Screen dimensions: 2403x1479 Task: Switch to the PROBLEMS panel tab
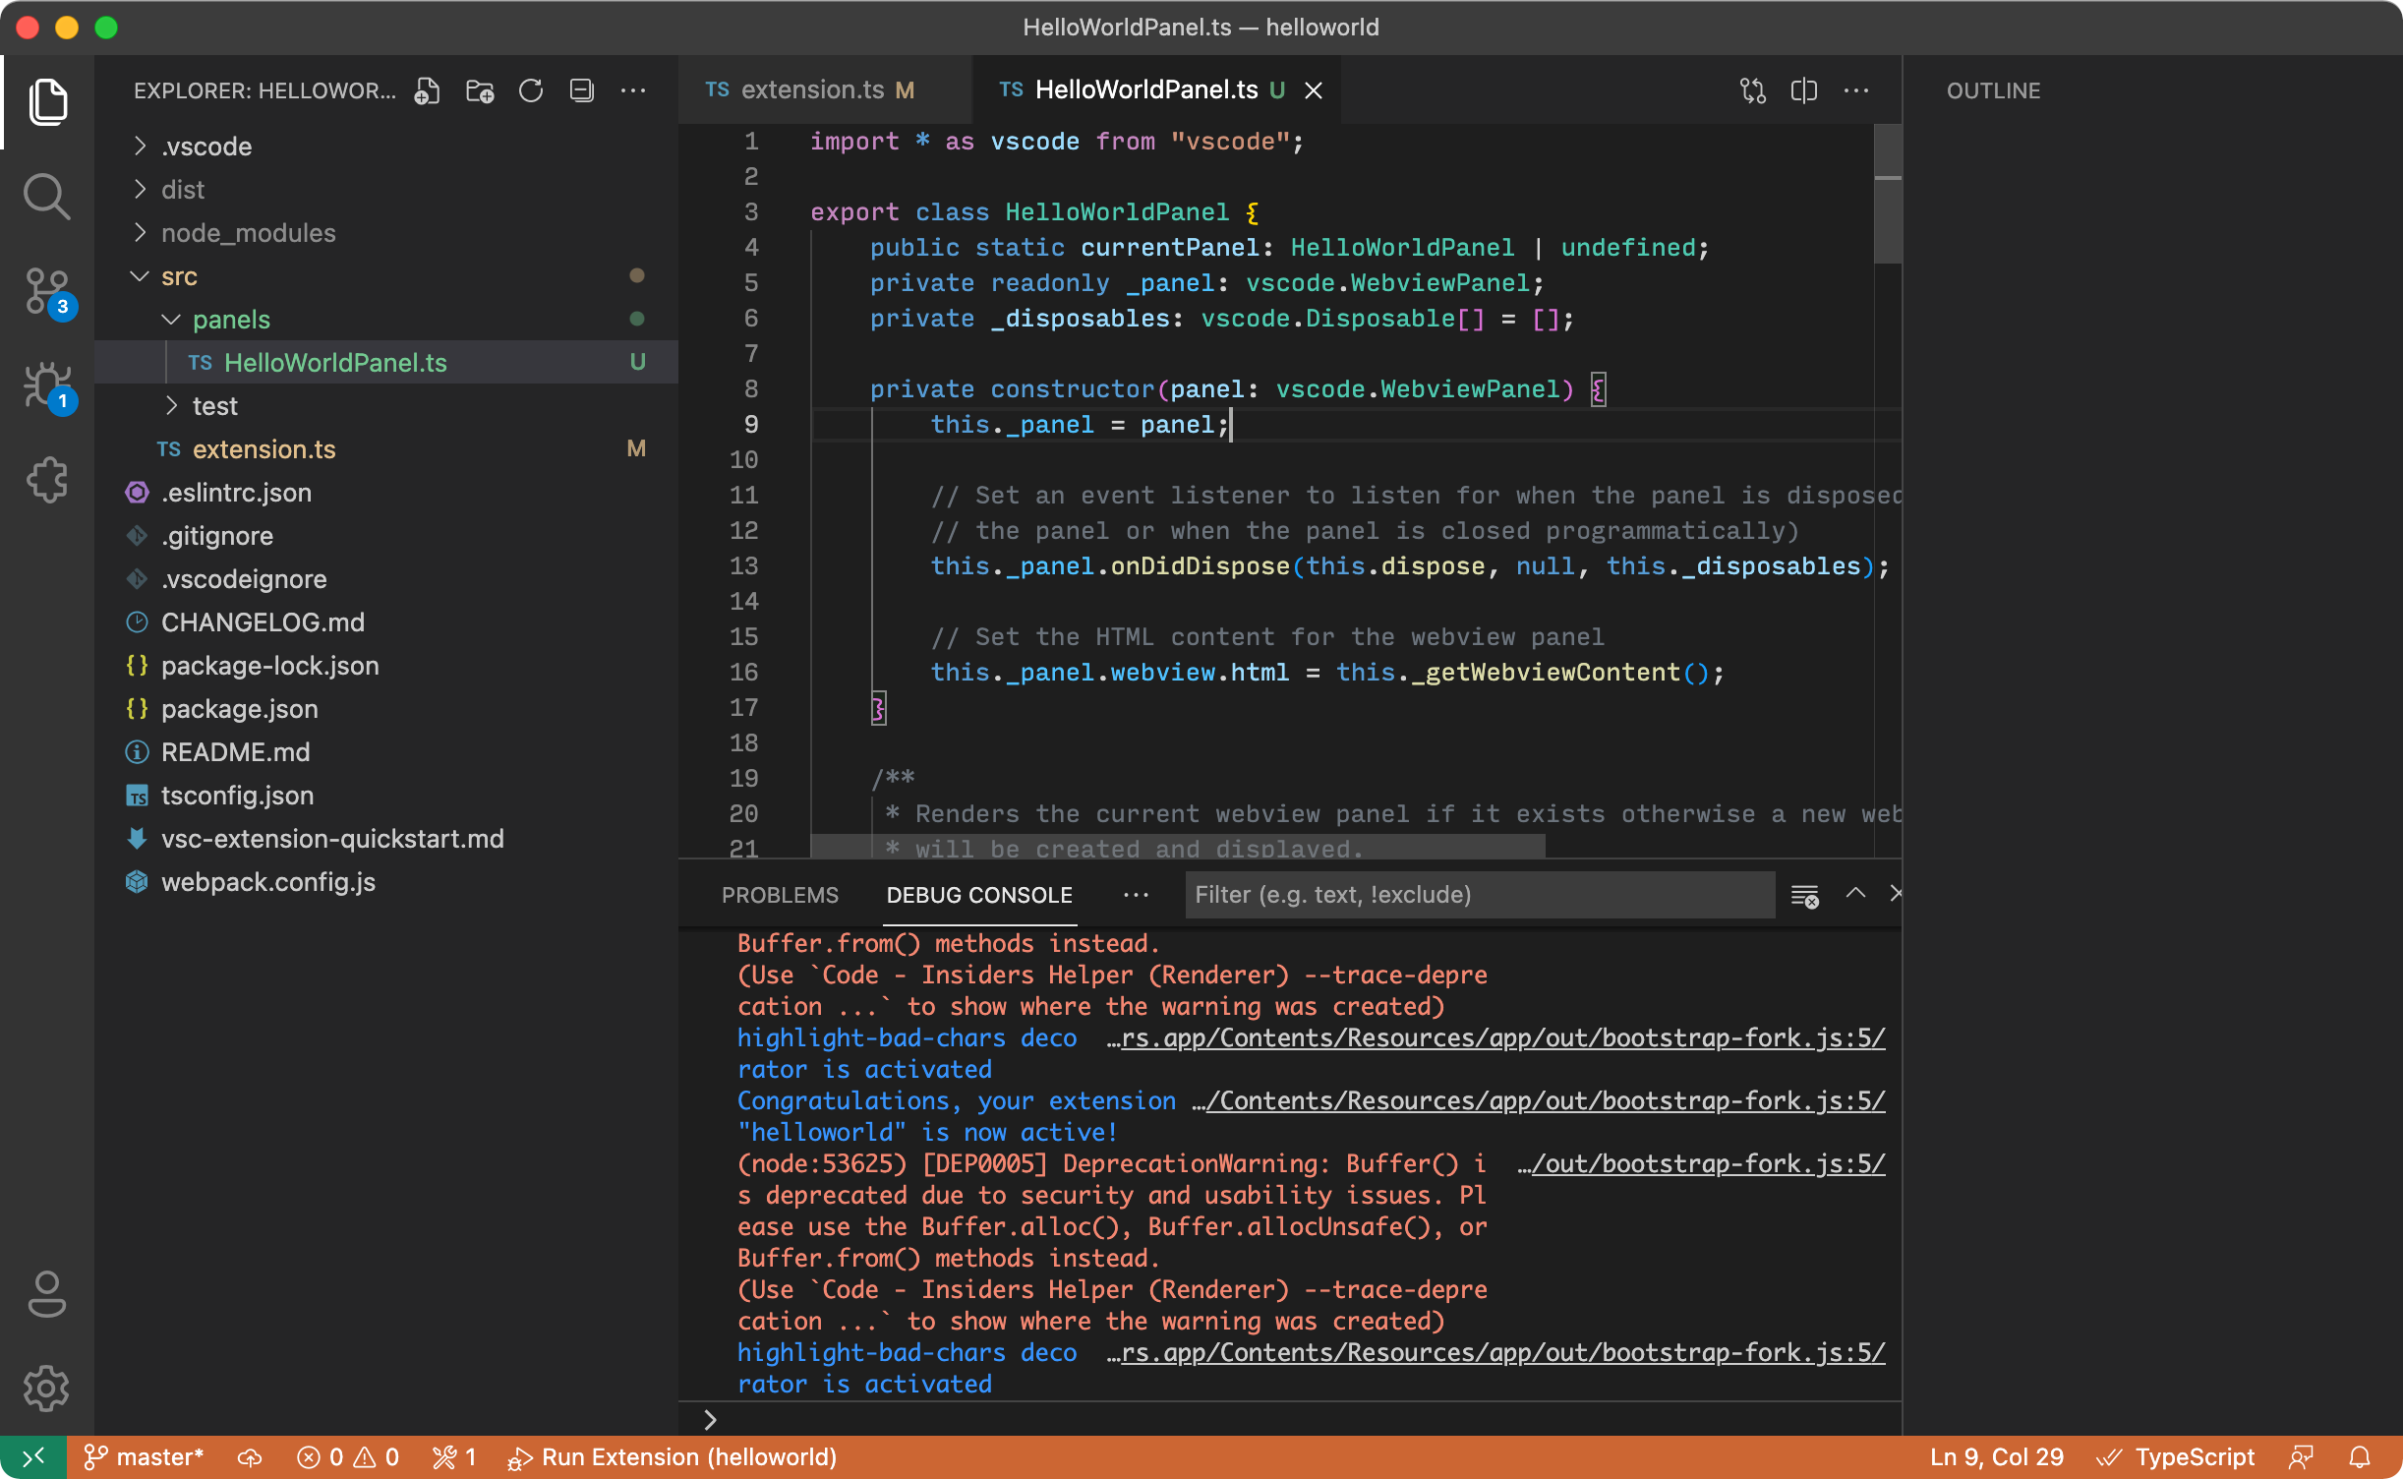click(780, 895)
